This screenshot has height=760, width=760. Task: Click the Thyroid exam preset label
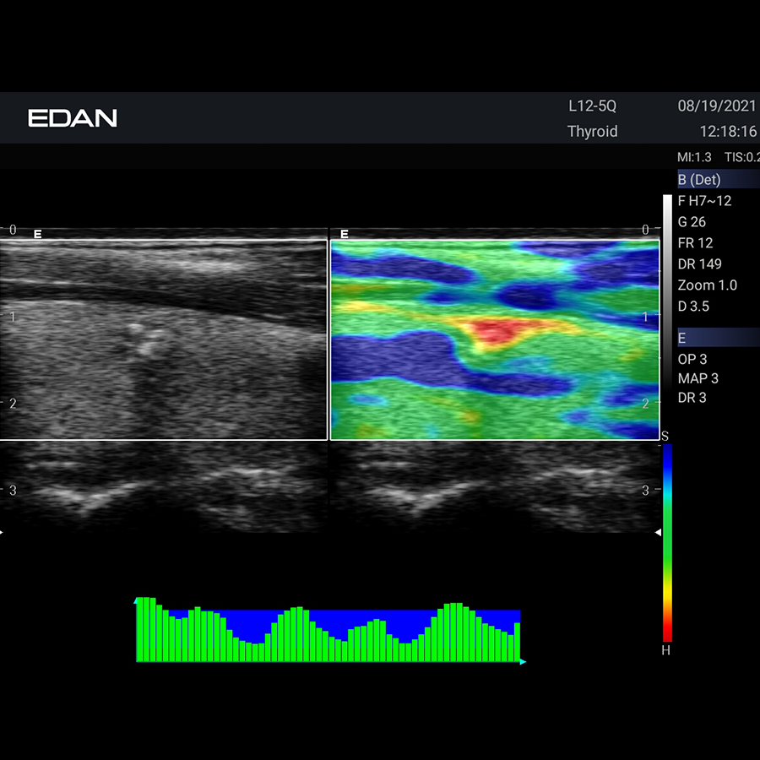592,132
